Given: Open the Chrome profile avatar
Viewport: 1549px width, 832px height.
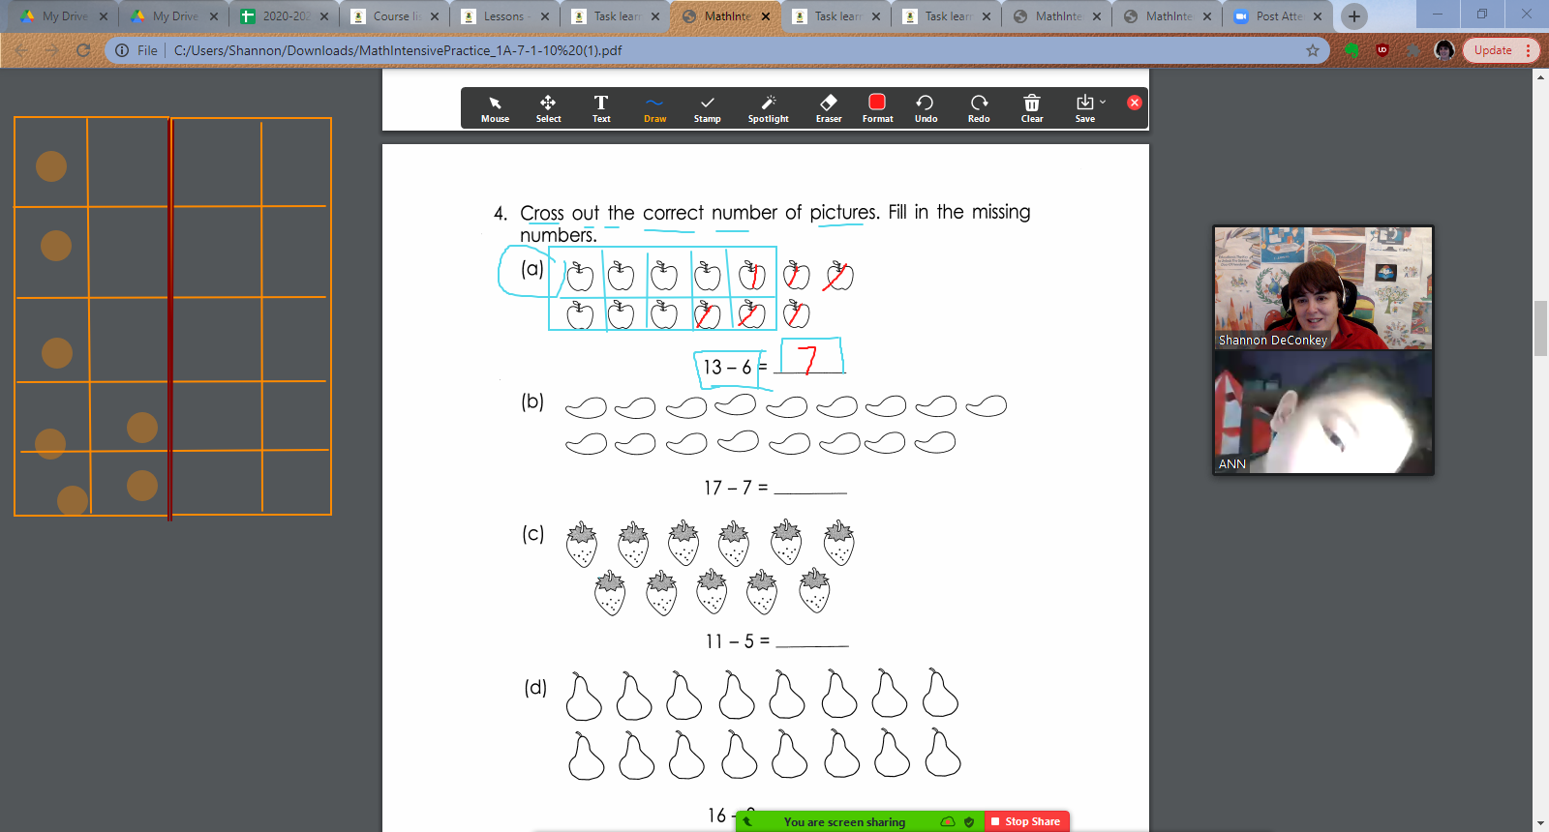Looking at the screenshot, I should pyautogui.click(x=1444, y=50).
